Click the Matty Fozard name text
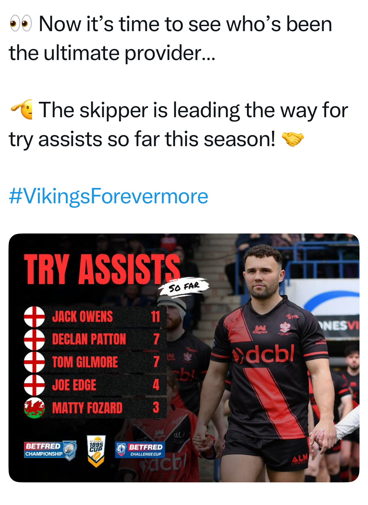Image resolution: width=368 pixels, height=505 pixels. pyautogui.click(x=87, y=408)
